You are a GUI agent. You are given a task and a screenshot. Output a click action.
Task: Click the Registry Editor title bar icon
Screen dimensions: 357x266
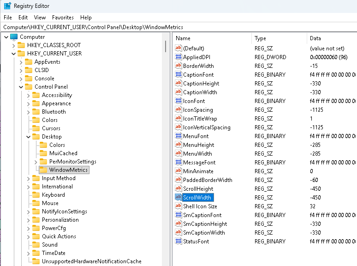[7, 6]
